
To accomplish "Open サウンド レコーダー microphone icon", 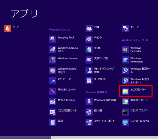I will click(53, 91).
